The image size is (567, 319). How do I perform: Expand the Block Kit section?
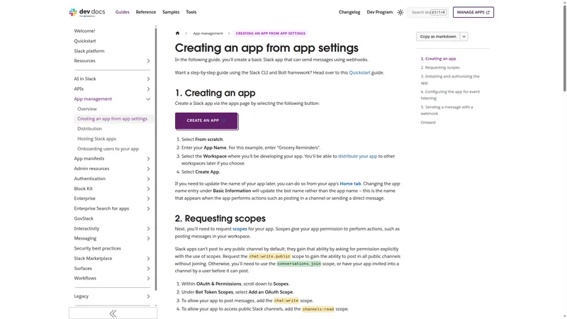coord(148,189)
